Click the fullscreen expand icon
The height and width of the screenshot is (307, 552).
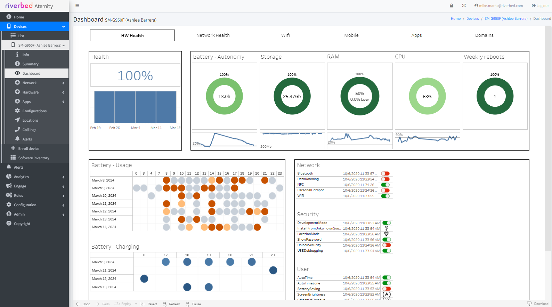[x=464, y=6]
